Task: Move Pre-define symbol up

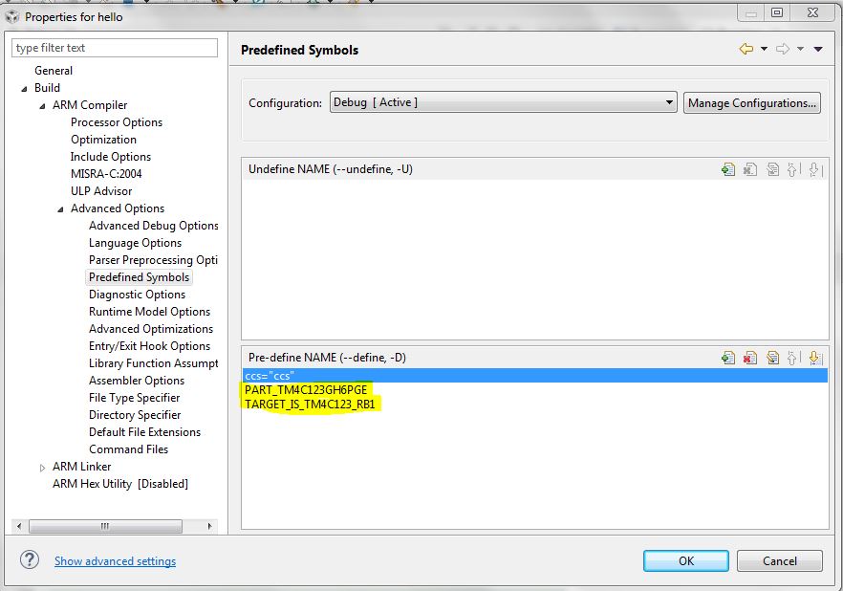Action: pyautogui.click(x=793, y=358)
